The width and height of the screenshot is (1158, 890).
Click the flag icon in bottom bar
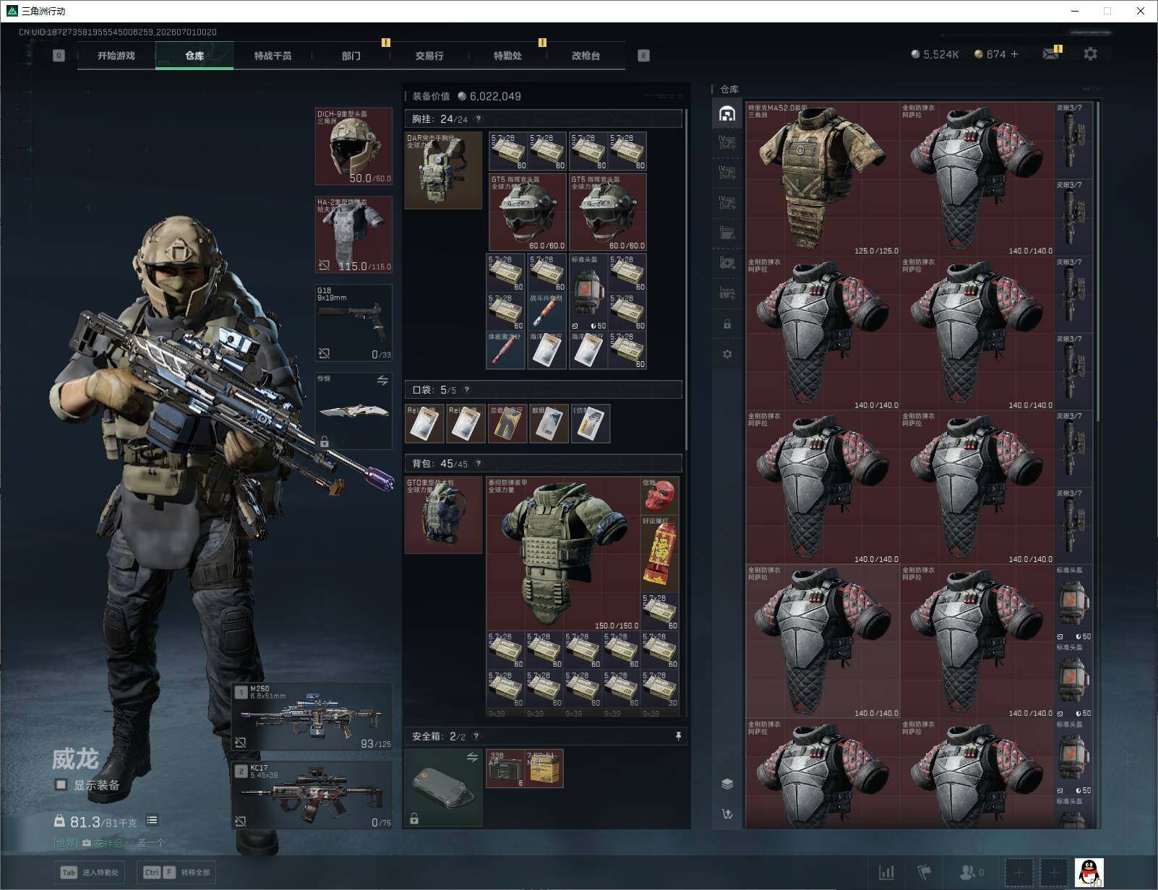pyautogui.click(x=925, y=873)
